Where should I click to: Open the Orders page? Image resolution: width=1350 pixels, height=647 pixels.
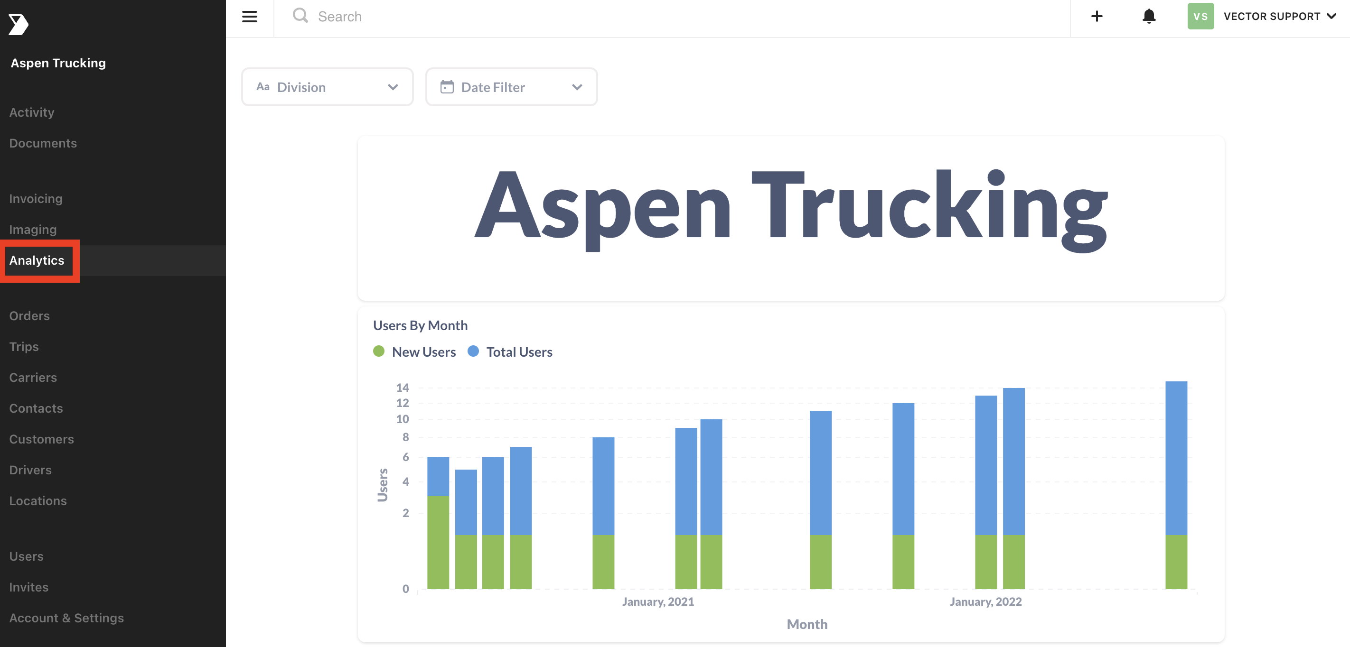pyautogui.click(x=29, y=315)
